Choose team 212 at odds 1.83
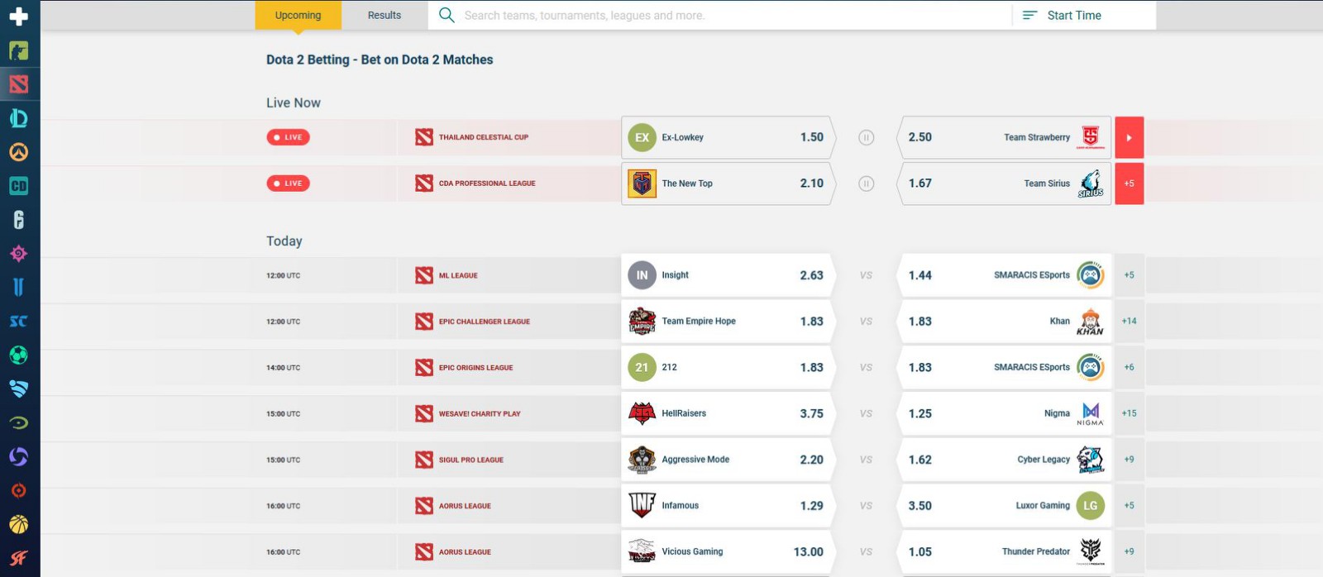The height and width of the screenshot is (577, 1323). 728,367
